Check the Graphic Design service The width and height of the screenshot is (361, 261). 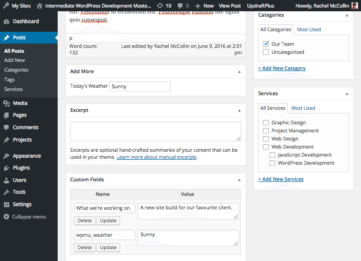pos(266,123)
